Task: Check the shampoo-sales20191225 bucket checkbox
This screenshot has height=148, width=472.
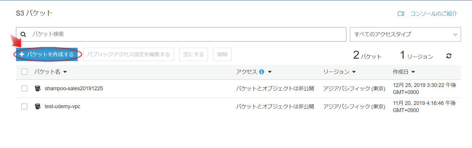Action: coord(24,88)
